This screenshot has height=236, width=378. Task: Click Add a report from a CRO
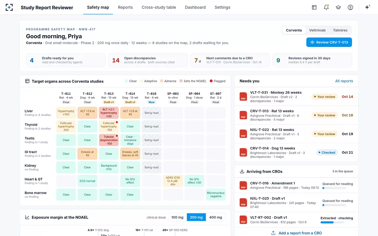[x=296, y=233]
